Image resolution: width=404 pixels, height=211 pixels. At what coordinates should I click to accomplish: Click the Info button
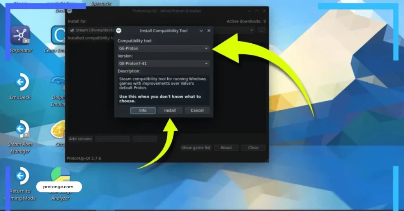click(x=143, y=111)
